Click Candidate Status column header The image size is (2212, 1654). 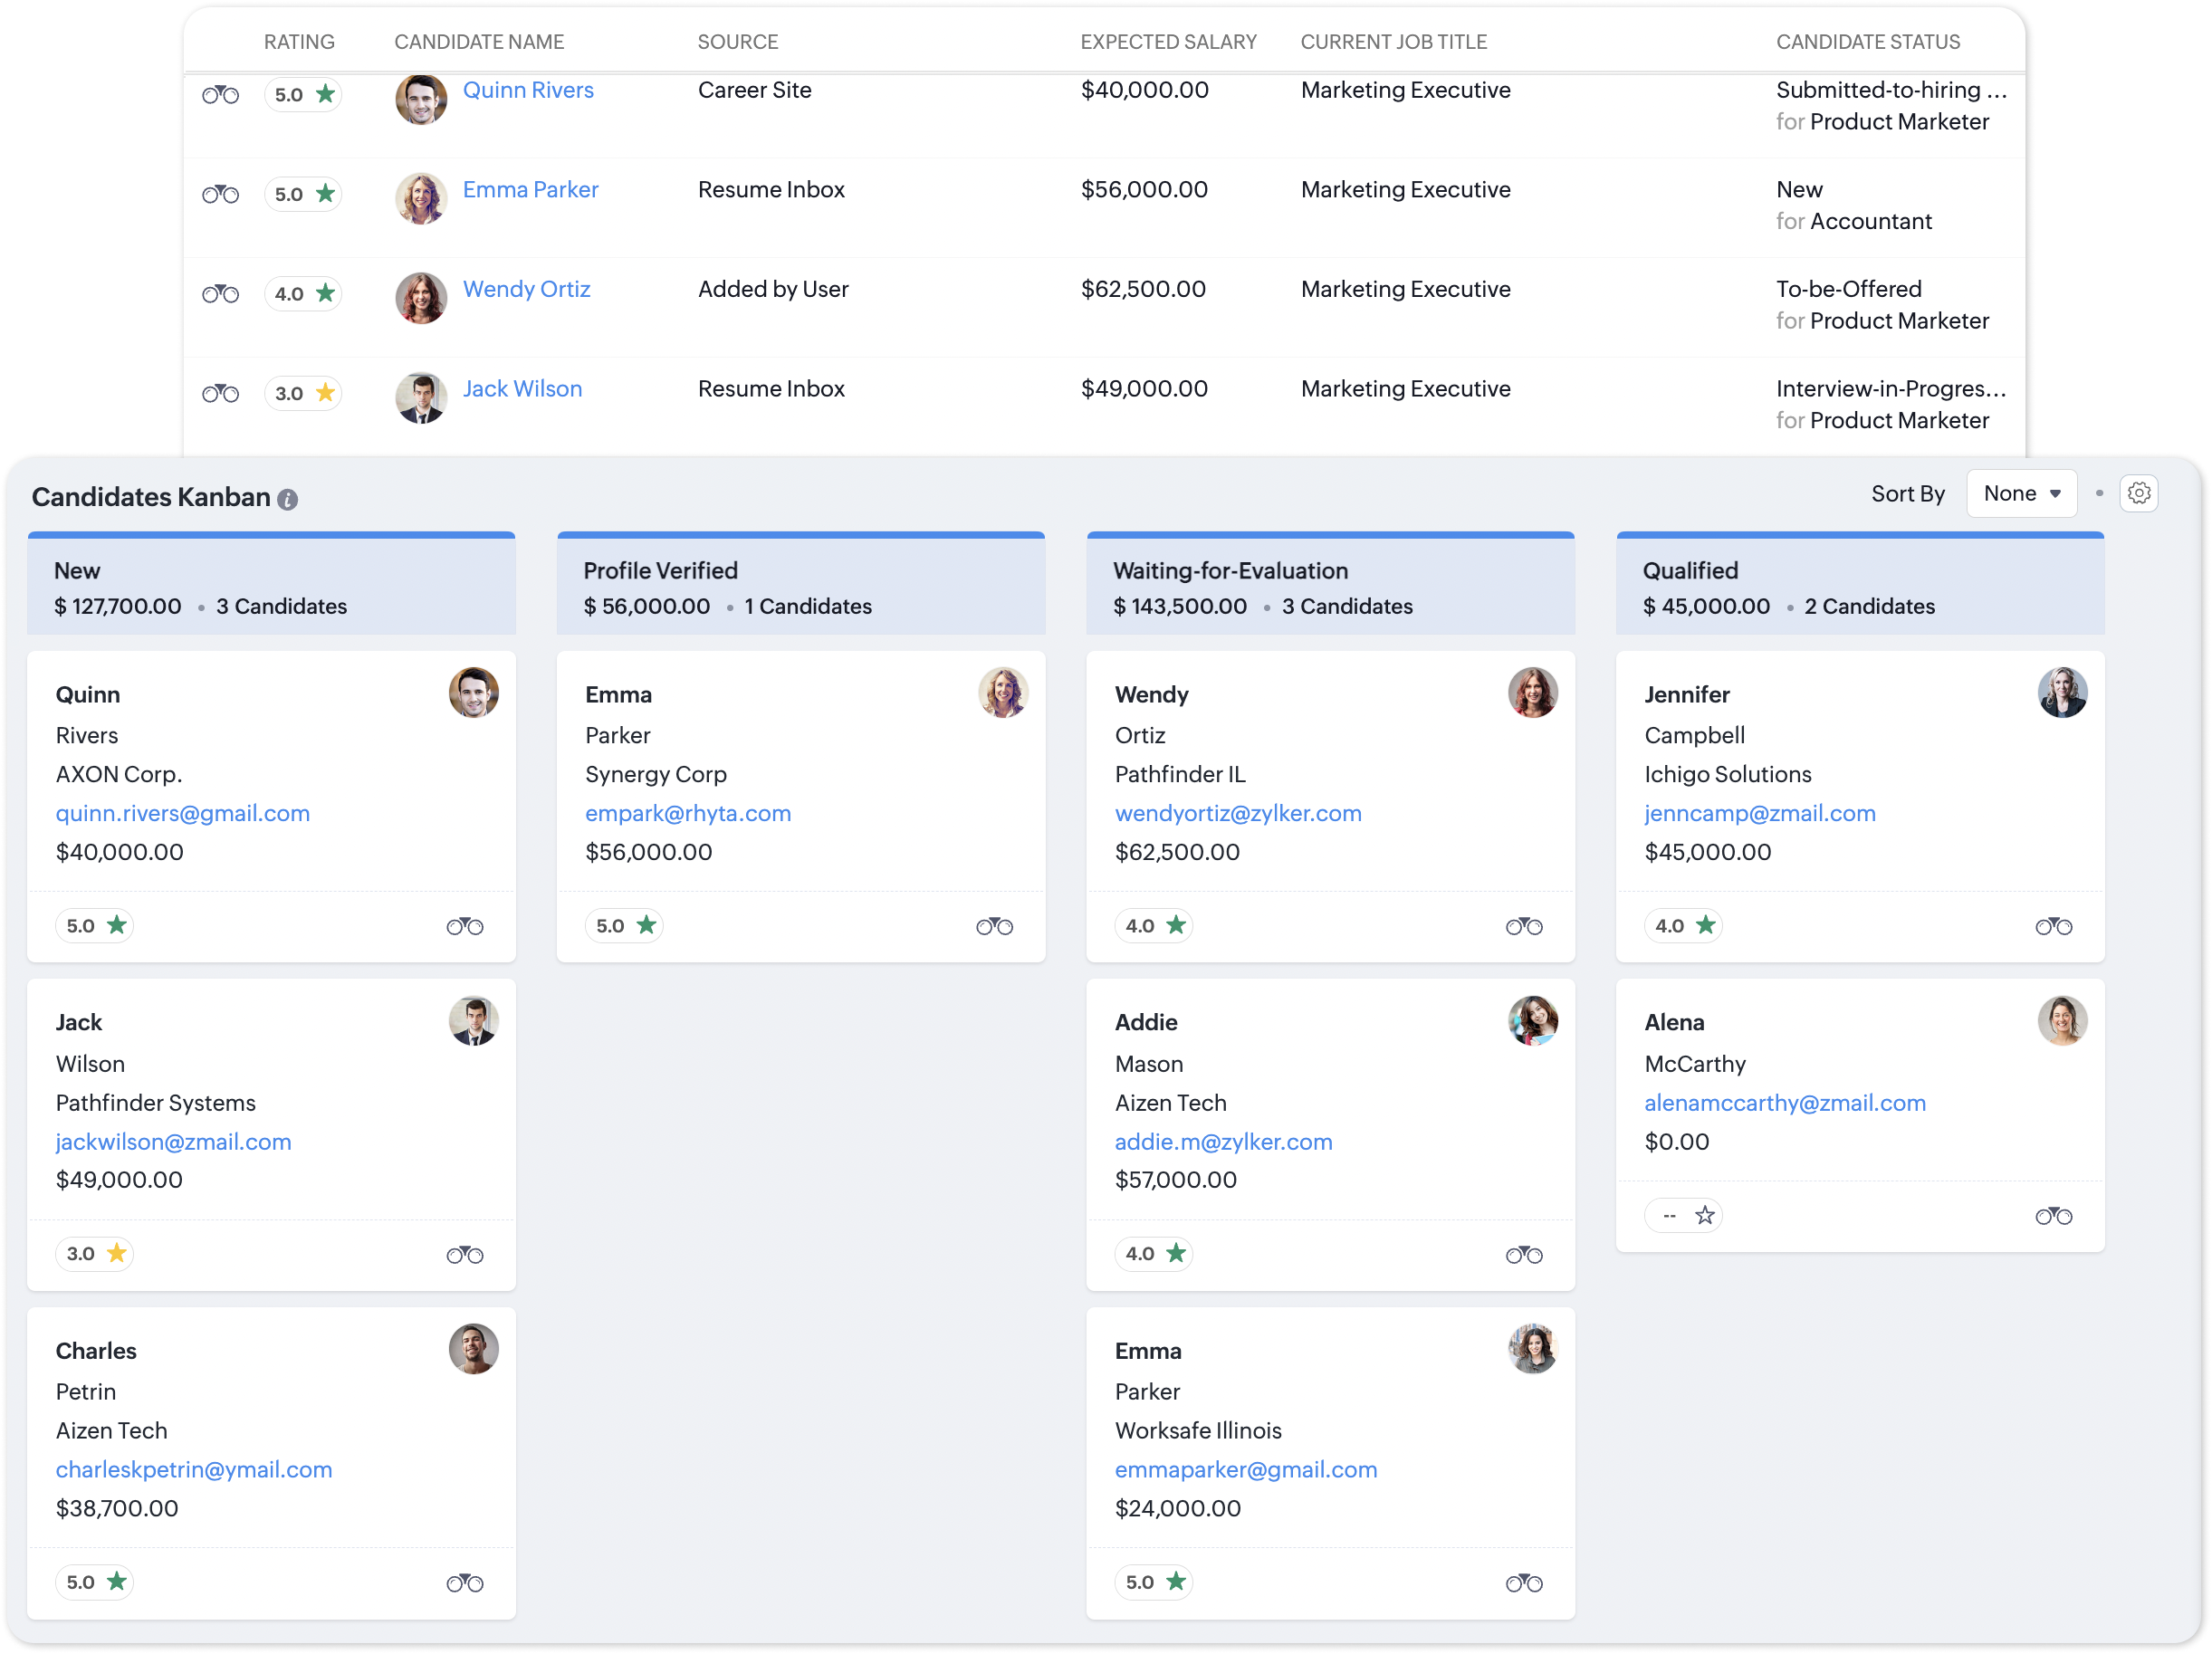coord(1867,42)
